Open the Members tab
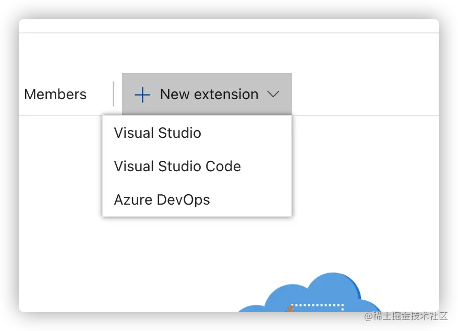Image resolution: width=458 pixels, height=331 pixels. click(55, 94)
